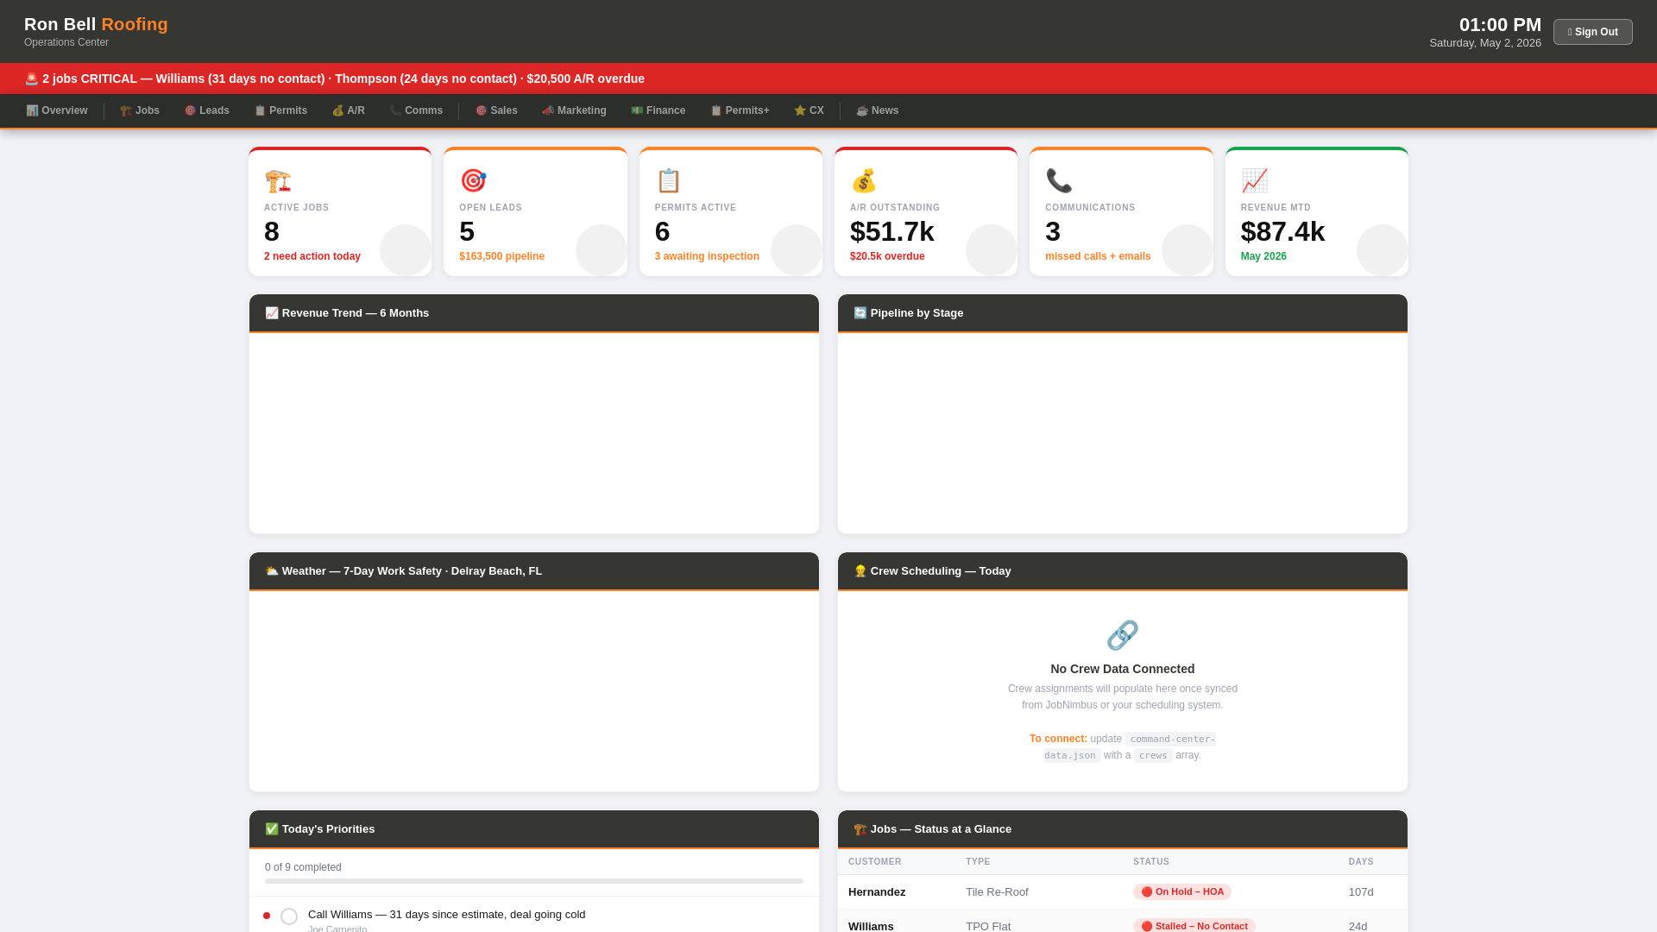Screen dimensions: 1657x932
Task: Click "3 awaiting inspection" text
Action: [x=707, y=256]
